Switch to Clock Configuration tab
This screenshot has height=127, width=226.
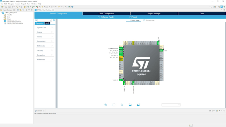[106, 14]
